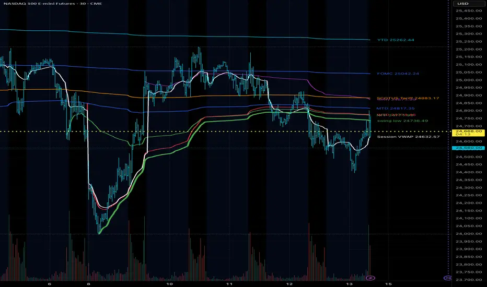487x287 pixels.
Task: Click the purple arrow contract-switch marker icon
Action: (x=448, y=278)
